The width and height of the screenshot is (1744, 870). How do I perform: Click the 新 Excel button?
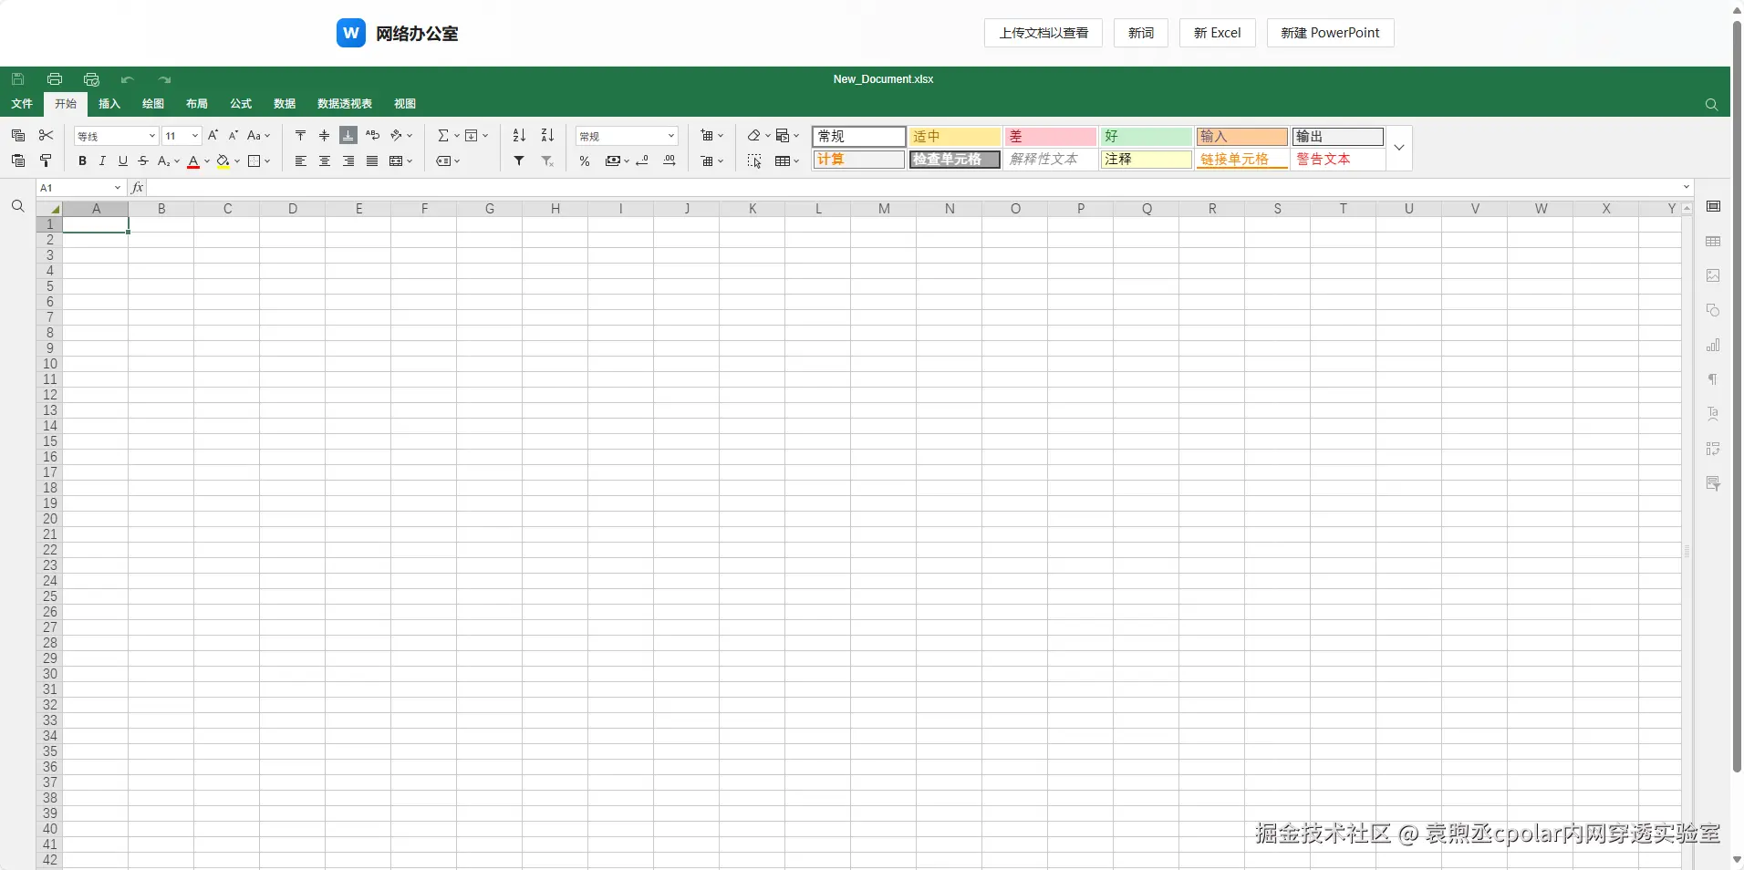[x=1218, y=33]
